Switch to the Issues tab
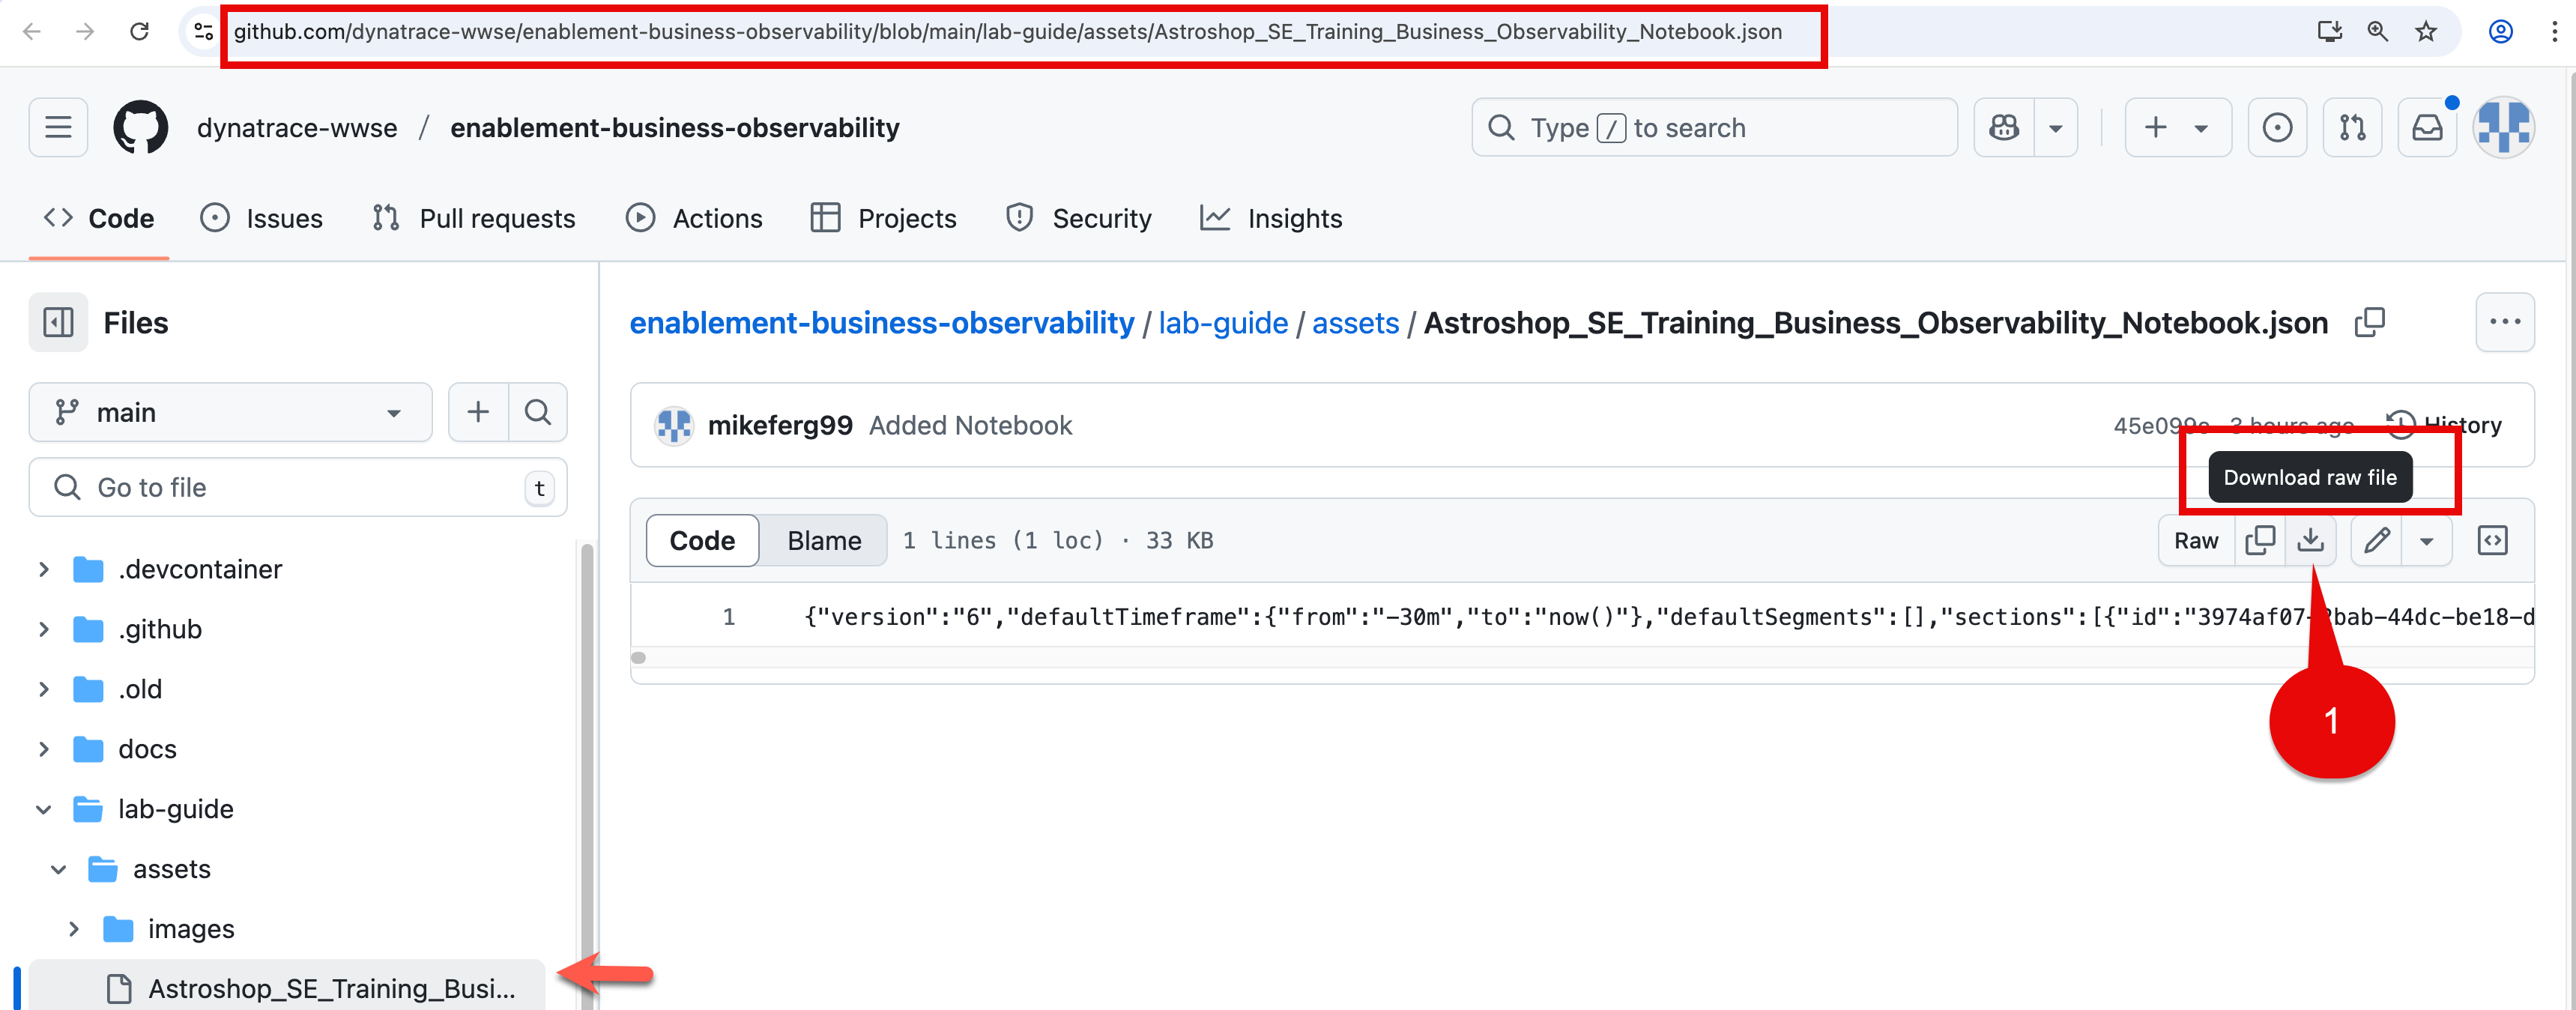The height and width of the screenshot is (1010, 2576). point(262,218)
